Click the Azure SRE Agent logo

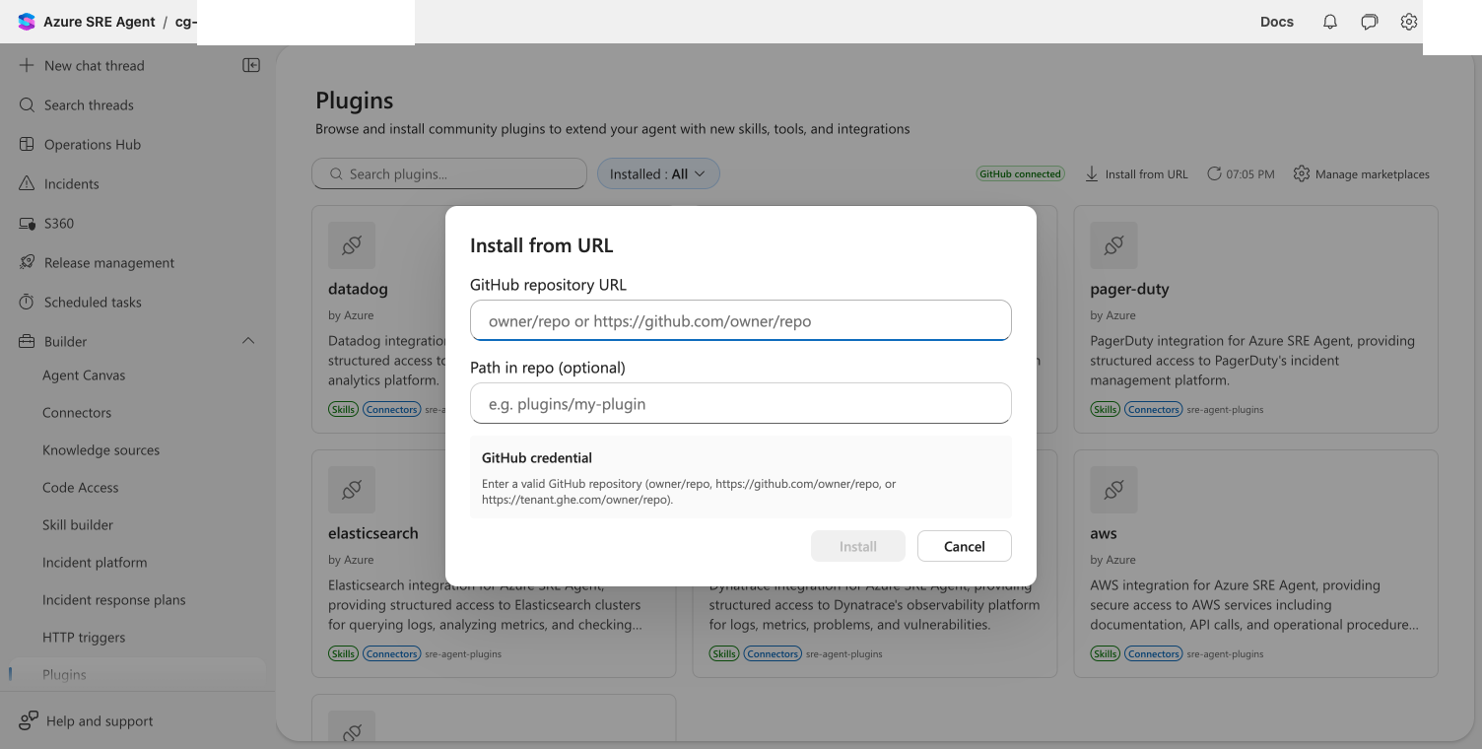pos(27,22)
